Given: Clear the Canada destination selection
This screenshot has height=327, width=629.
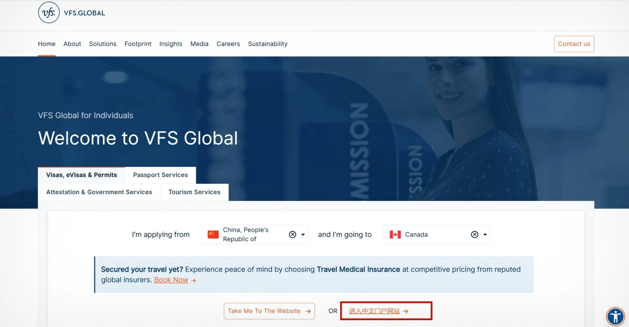Looking at the screenshot, I should point(474,234).
